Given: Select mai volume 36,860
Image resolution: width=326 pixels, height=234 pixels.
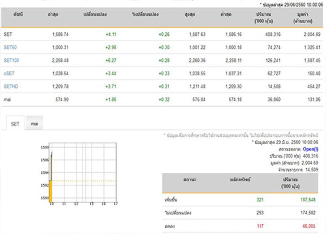Looking at the screenshot, I should (274, 100).
